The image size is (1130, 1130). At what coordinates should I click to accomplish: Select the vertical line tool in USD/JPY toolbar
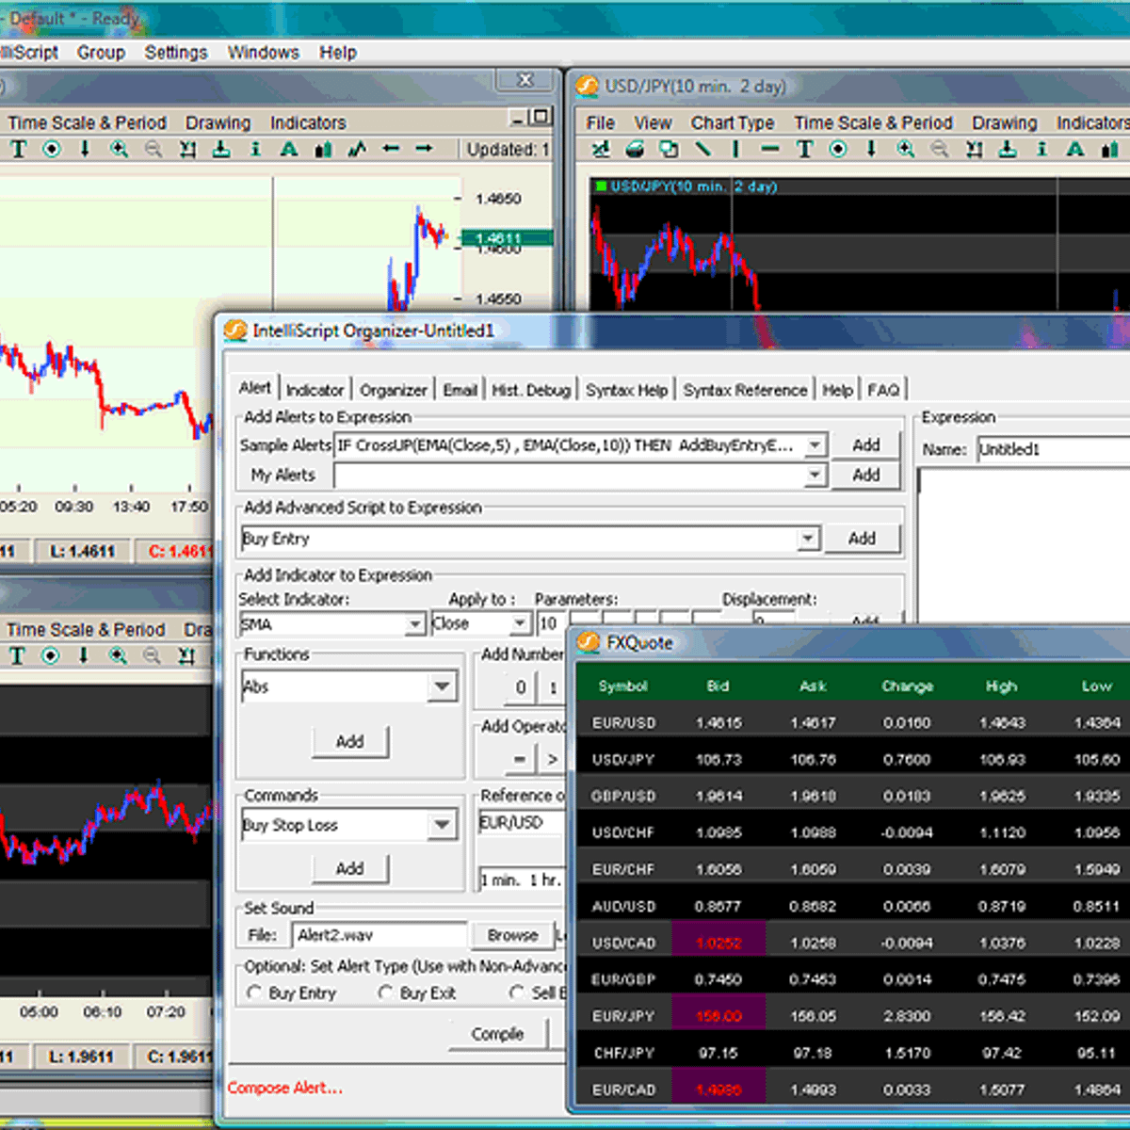pyautogui.click(x=736, y=149)
